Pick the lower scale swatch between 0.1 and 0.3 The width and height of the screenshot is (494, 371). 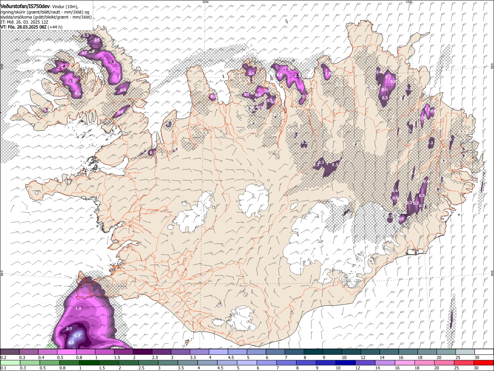(x=10, y=362)
